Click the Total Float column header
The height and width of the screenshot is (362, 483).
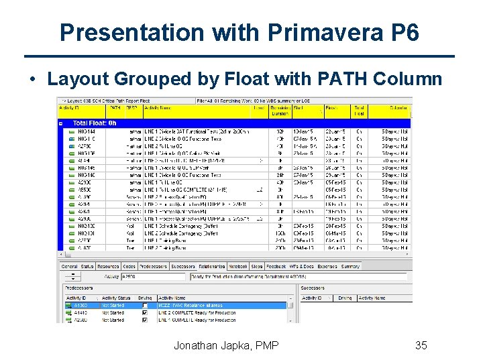[359, 111]
